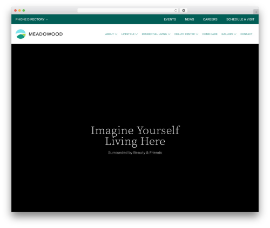Open the Careers link
Image resolution: width=270 pixels, height=228 pixels.
(210, 19)
